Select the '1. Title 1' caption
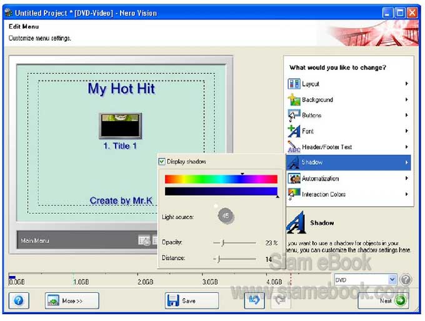The width and height of the screenshot is (425, 321). (120, 146)
